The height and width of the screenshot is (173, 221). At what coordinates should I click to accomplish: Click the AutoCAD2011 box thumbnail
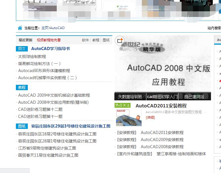click(129, 118)
